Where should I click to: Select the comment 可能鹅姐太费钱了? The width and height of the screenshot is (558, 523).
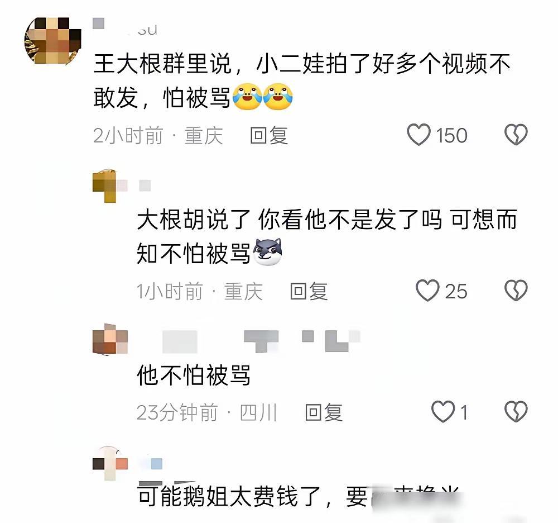click(298, 496)
